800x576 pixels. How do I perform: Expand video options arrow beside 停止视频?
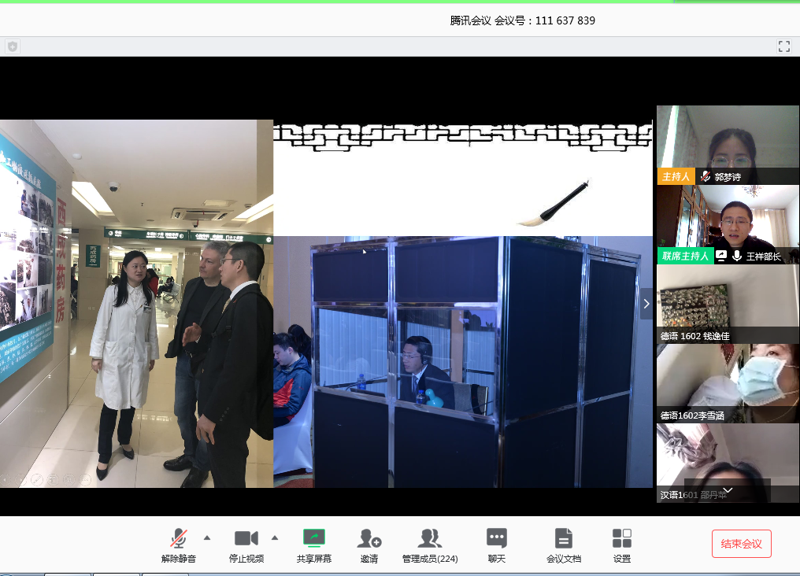pos(275,538)
